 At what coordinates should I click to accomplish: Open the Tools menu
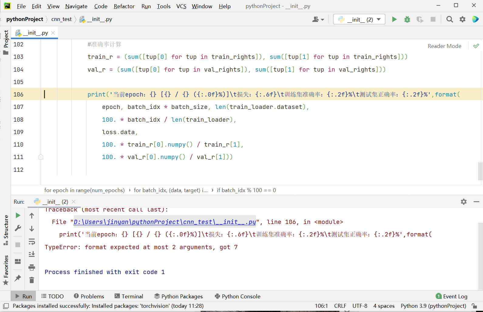point(164,6)
